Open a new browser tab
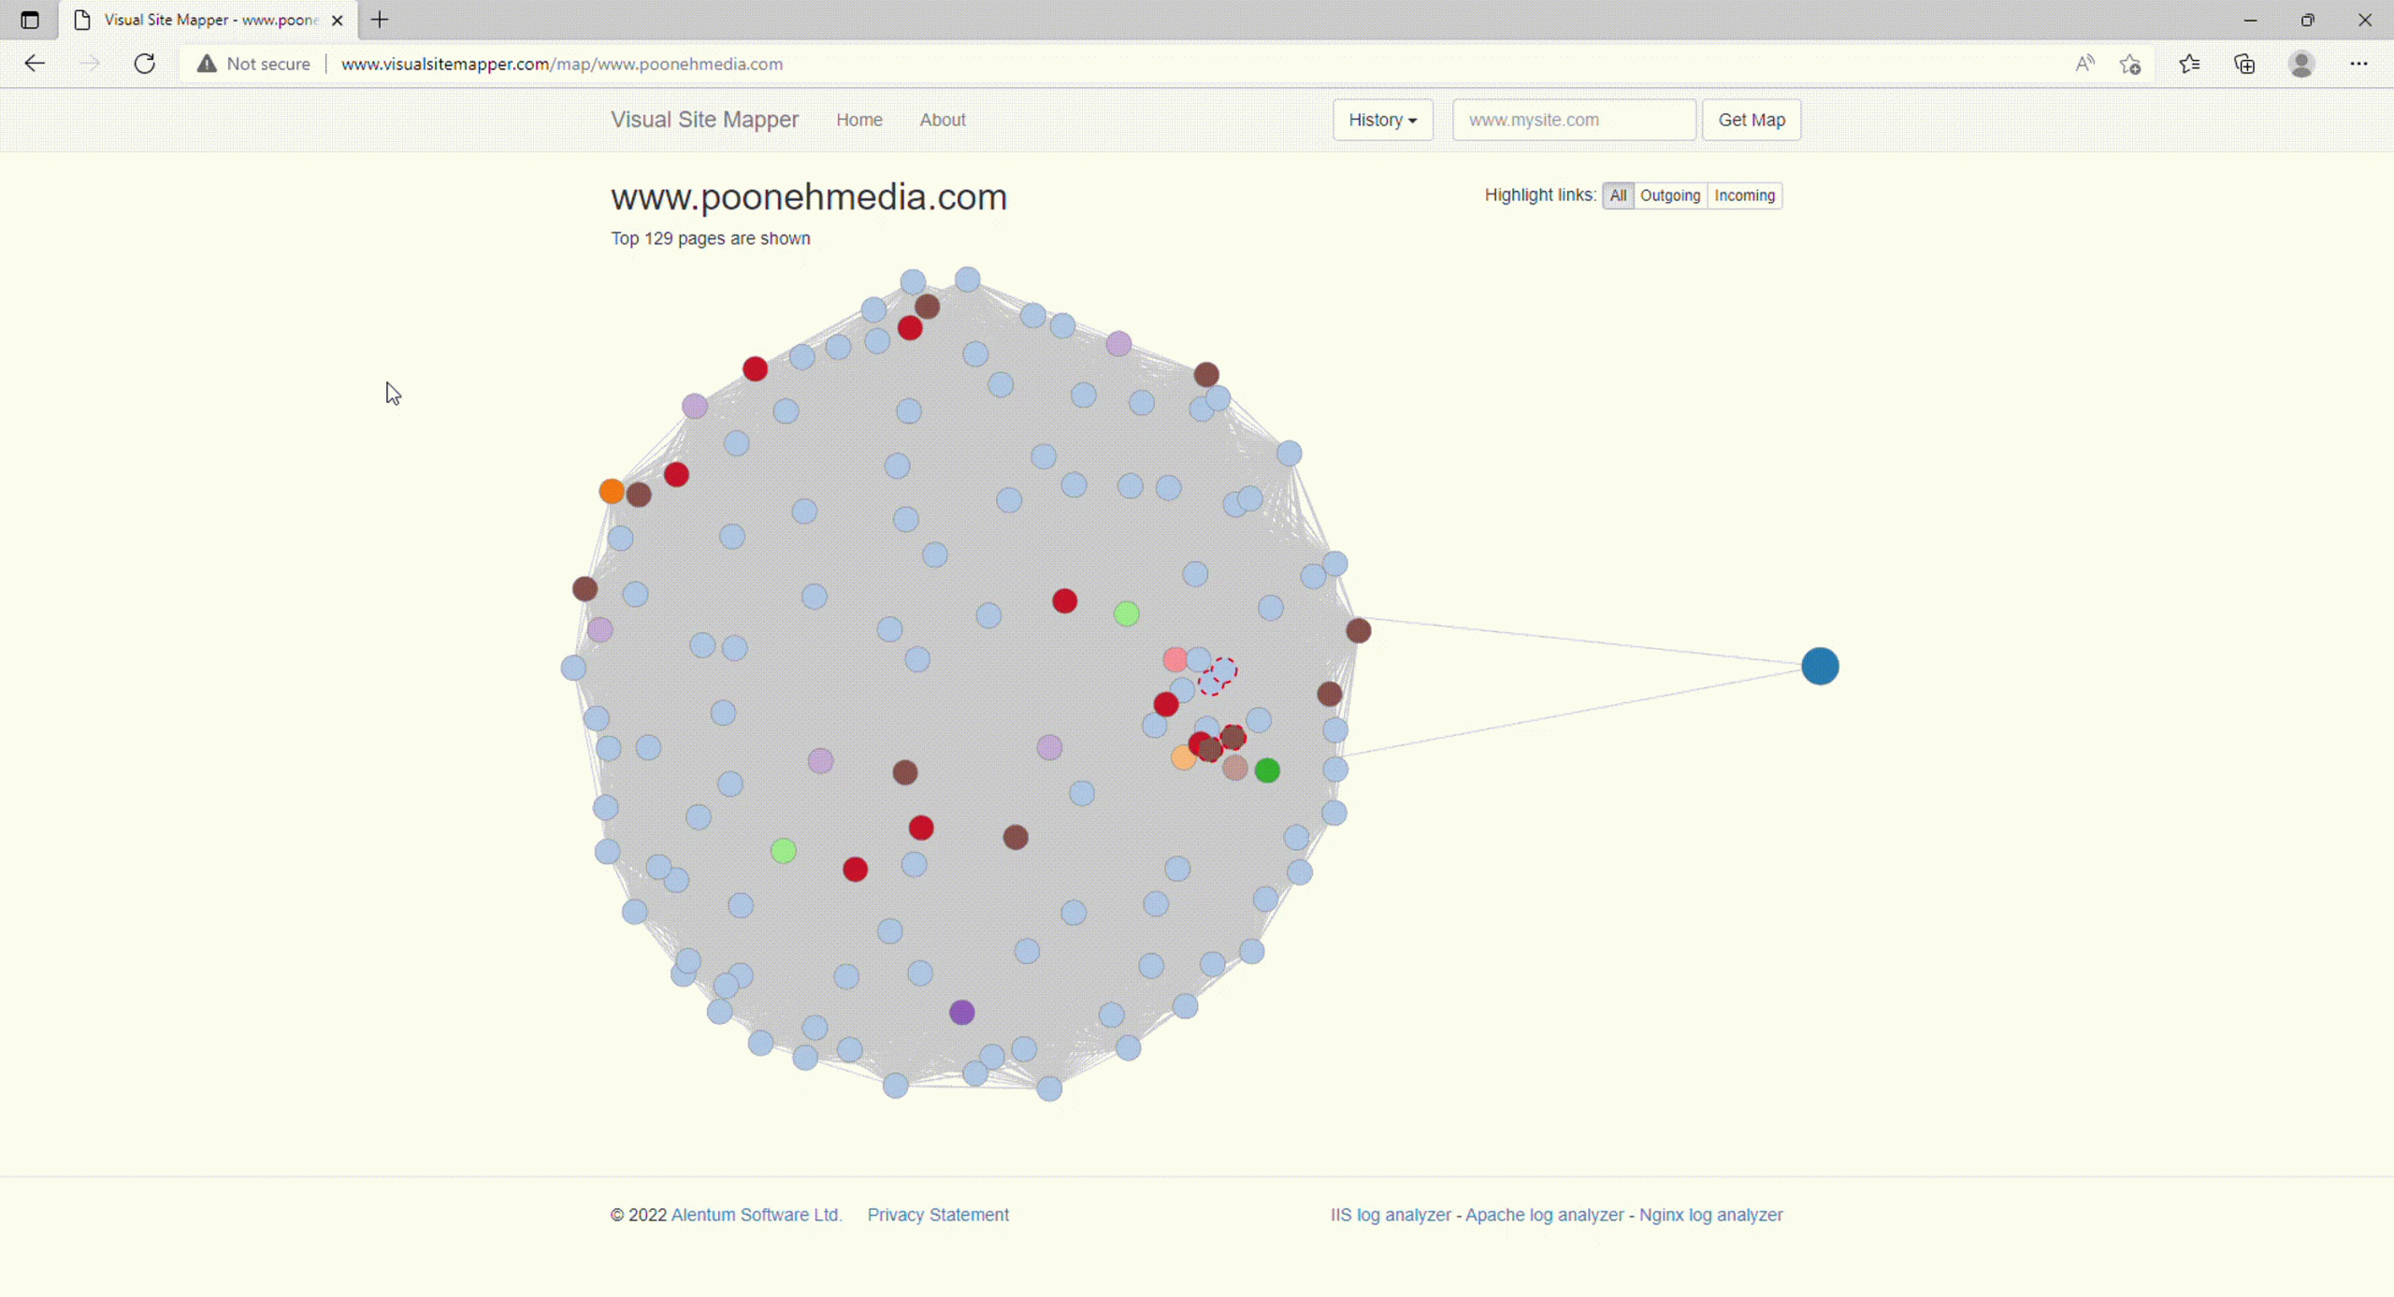The width and height of the screenshot is (2394, 1297). [380, 20]
